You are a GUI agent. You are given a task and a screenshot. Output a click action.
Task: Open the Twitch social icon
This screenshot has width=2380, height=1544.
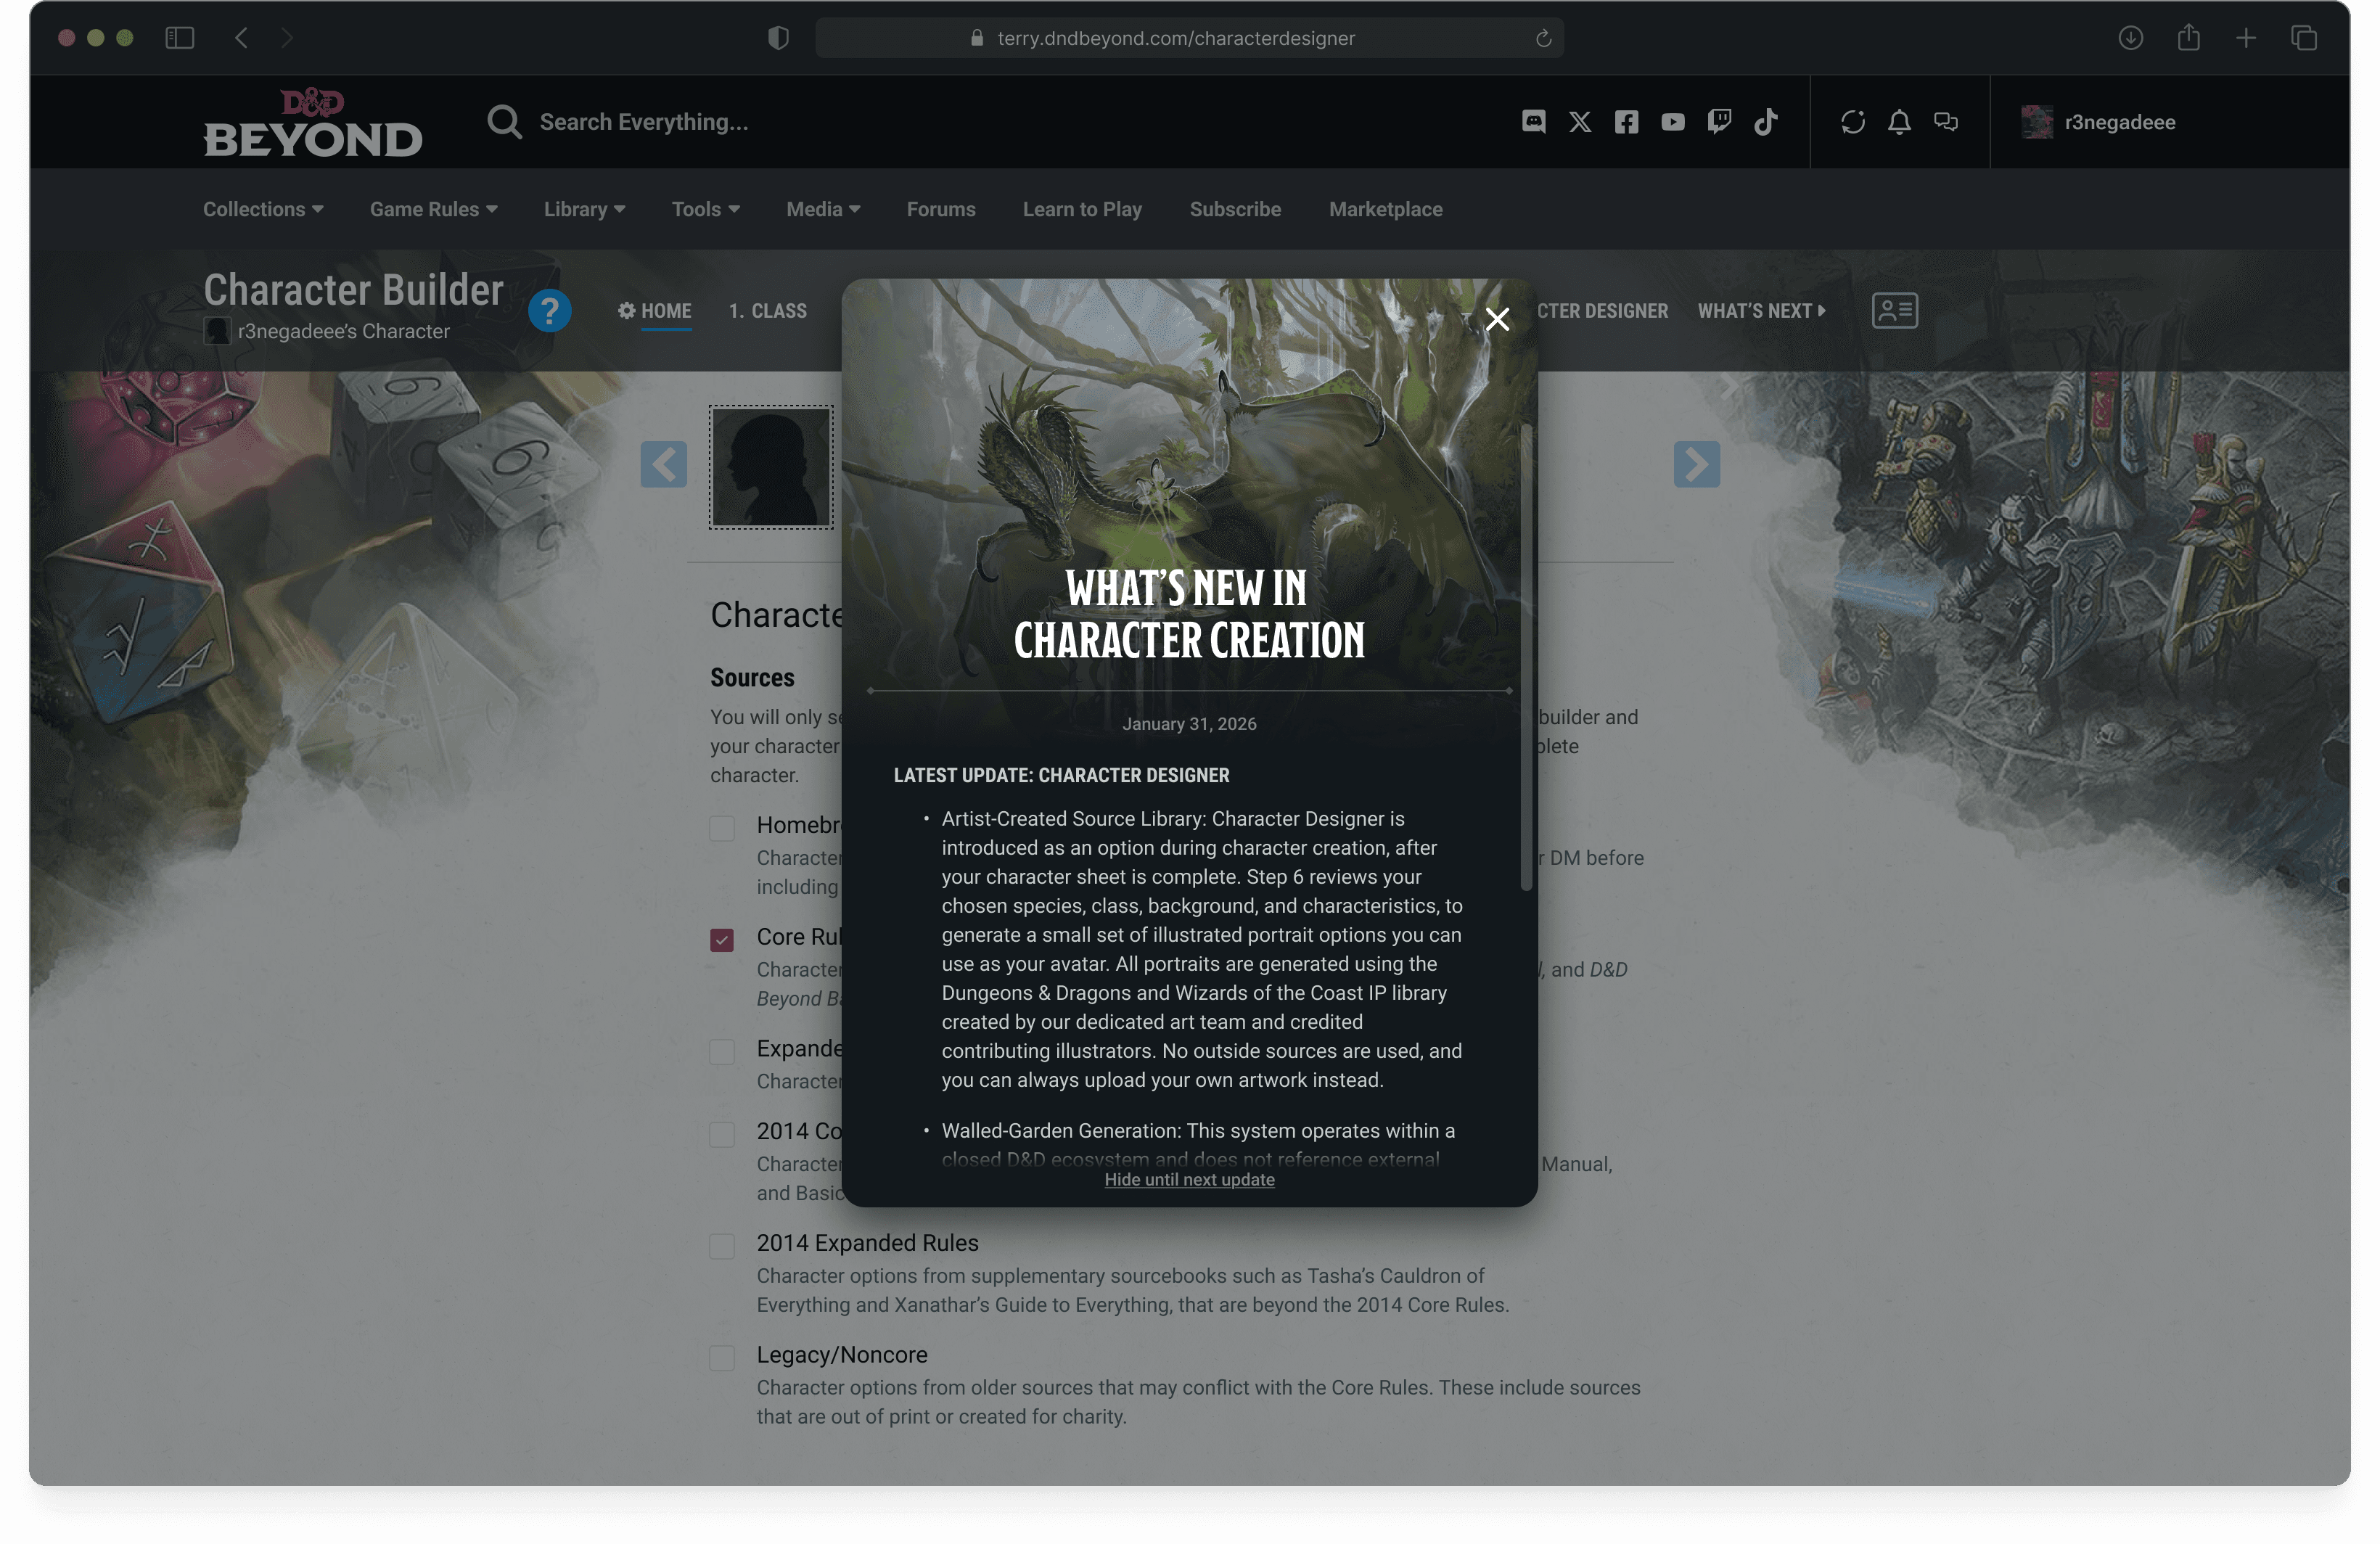pos(1719,122)
